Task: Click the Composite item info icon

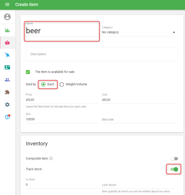Action: 51,158
